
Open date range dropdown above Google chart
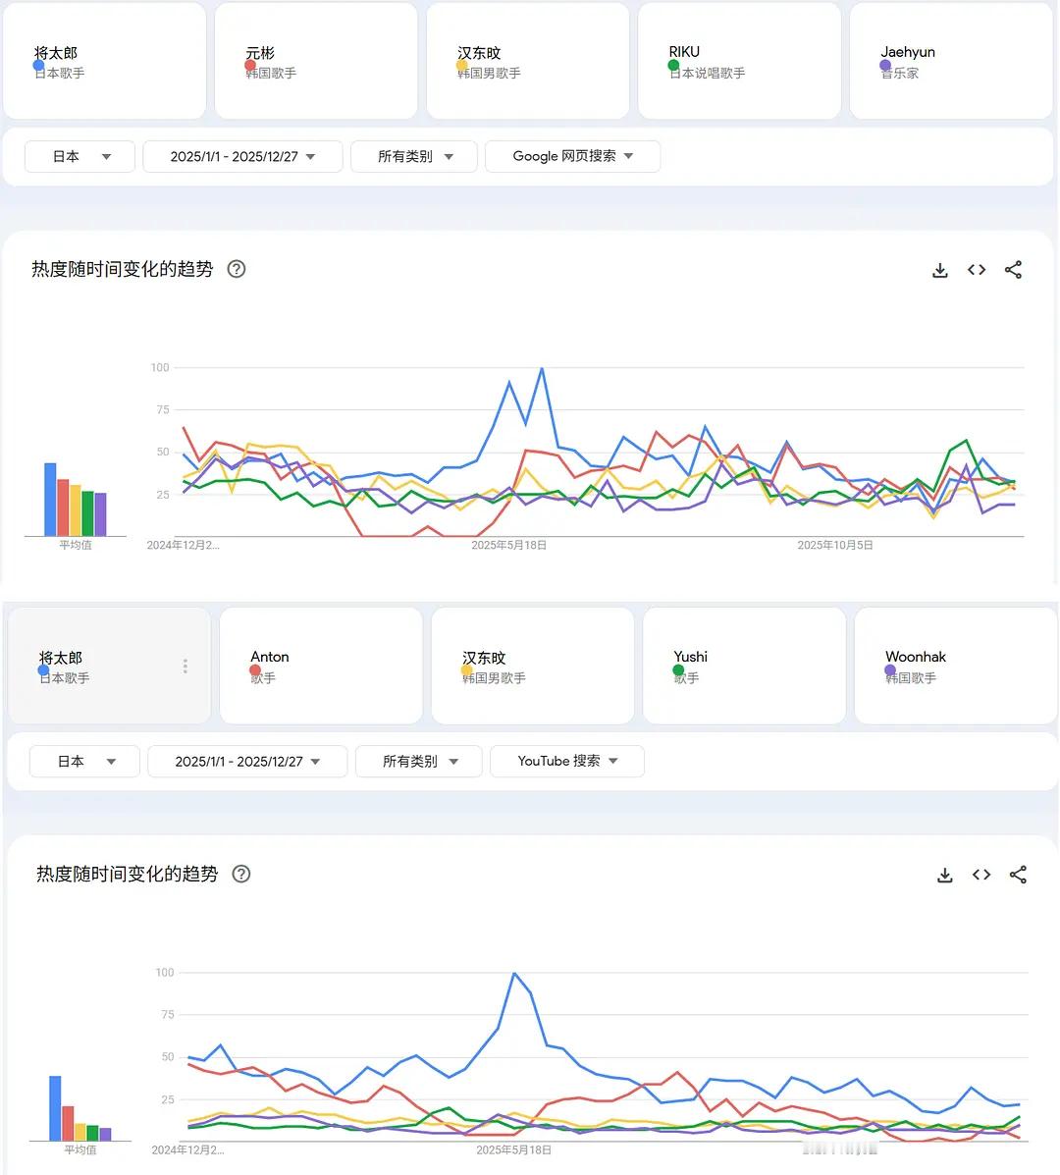242,157
